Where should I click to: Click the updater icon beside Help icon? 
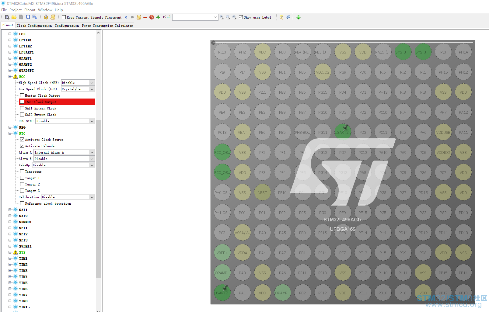point(288,17)
